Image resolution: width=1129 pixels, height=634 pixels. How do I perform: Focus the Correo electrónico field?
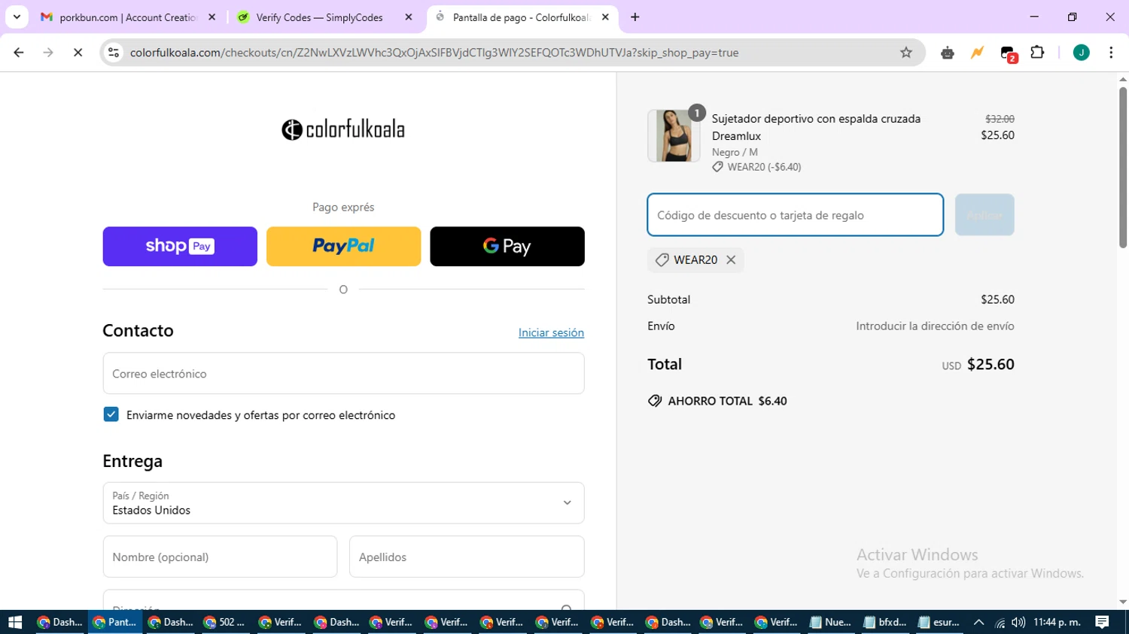point(343,374)
